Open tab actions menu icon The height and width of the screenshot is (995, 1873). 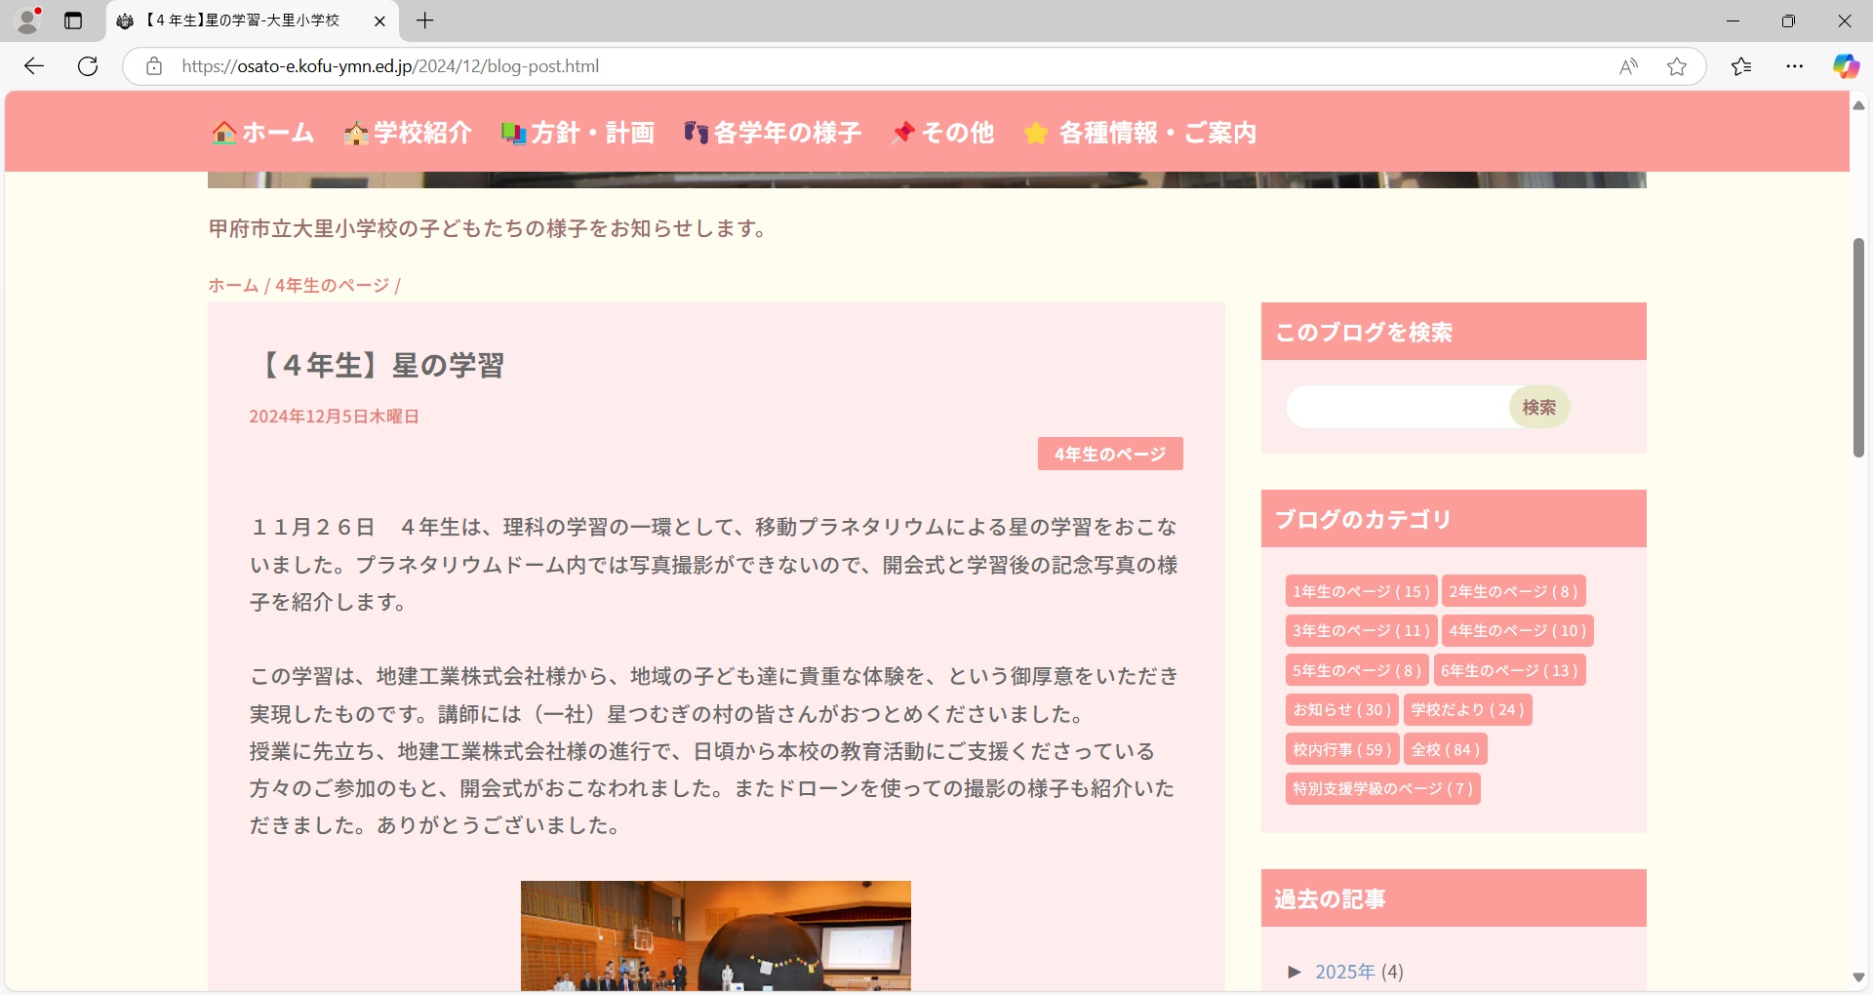tap(73, 20)
